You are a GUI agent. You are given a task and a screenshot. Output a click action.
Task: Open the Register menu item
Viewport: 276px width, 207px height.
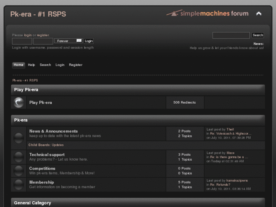(x=76, y=65)
